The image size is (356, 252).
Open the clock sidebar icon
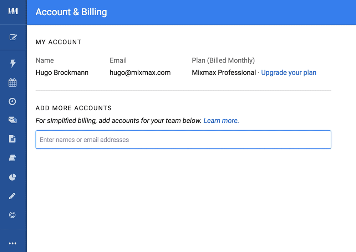(12, 101)
